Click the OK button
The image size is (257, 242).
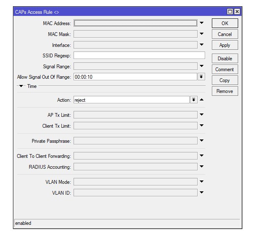pyautogui.click(x=225, y=23)
